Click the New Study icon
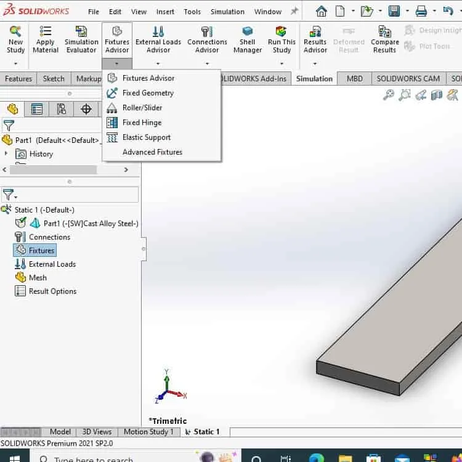Image resolution: width=462 pixels, height=462 pixels. (x=15, y=39)
